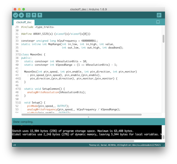Click on the MaxonDec constructor line 42

click(x=81, y=72)
